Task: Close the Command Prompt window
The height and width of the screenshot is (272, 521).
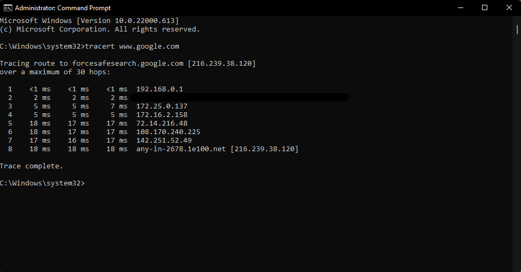Action: click(509, 8)
